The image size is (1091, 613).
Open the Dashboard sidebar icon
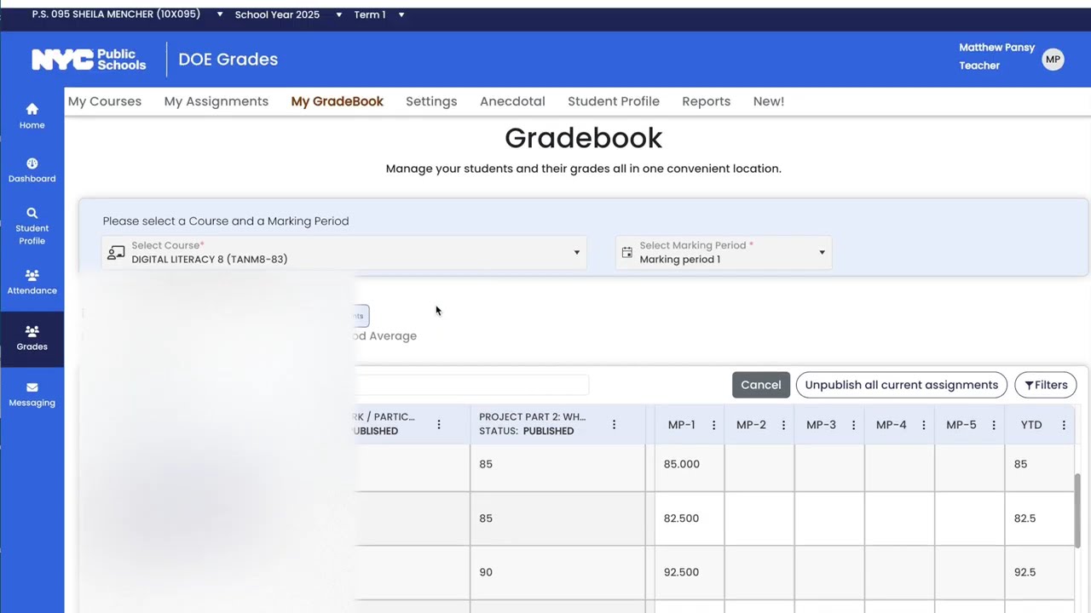point(32,170)
